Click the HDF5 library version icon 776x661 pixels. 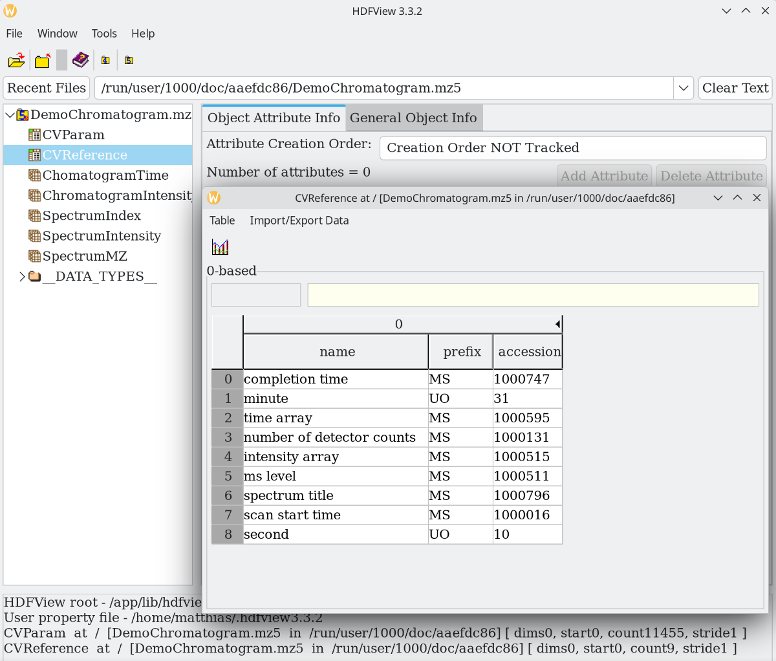click(129, 60)
